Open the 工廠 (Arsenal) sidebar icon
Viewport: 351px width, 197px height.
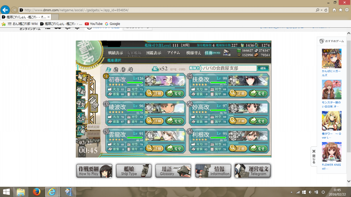[81, 130]
